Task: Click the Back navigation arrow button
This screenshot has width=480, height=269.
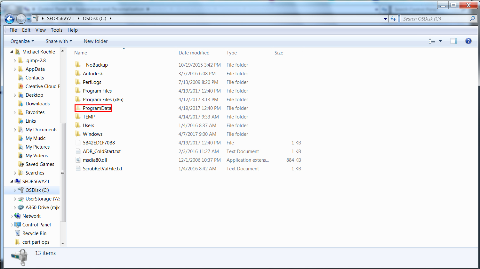Action: tap(10, 19)
